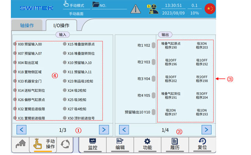Click the manual mode hand icon in header
This screenshot has height=155, width=251.
66,4
